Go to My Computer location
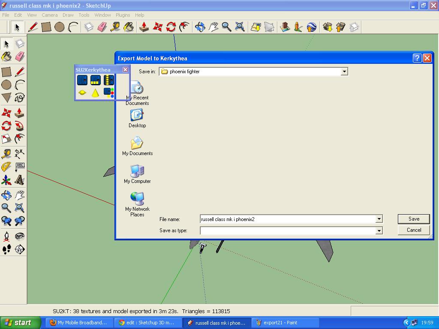This screenshot has width=439, height=329. point(137,174)
